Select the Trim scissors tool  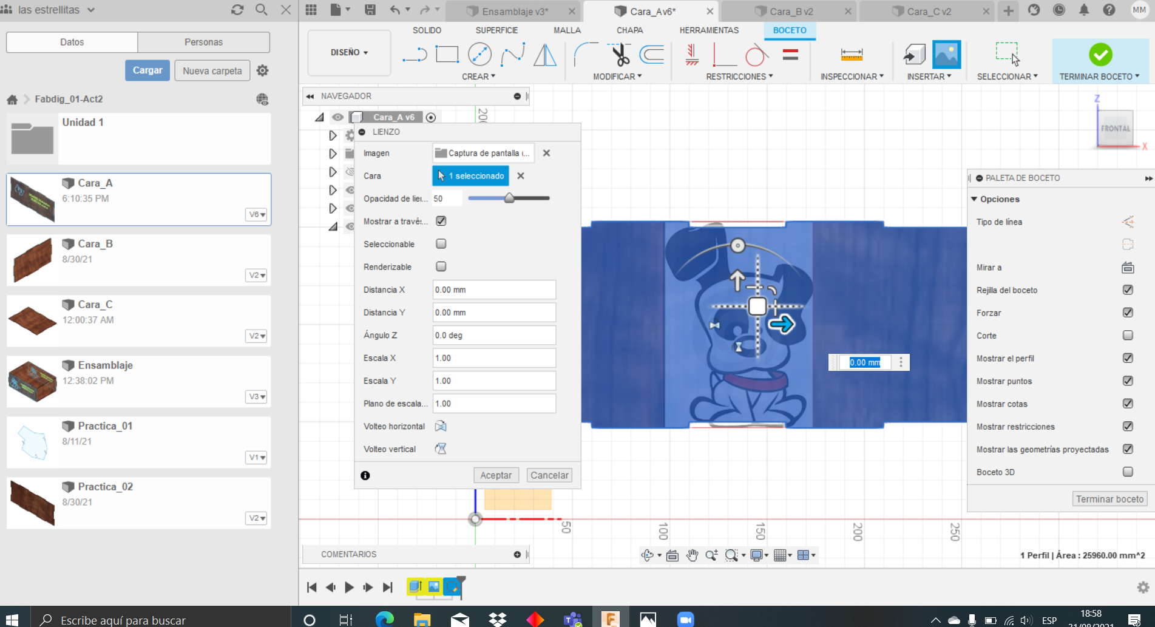tap(620, 55)
